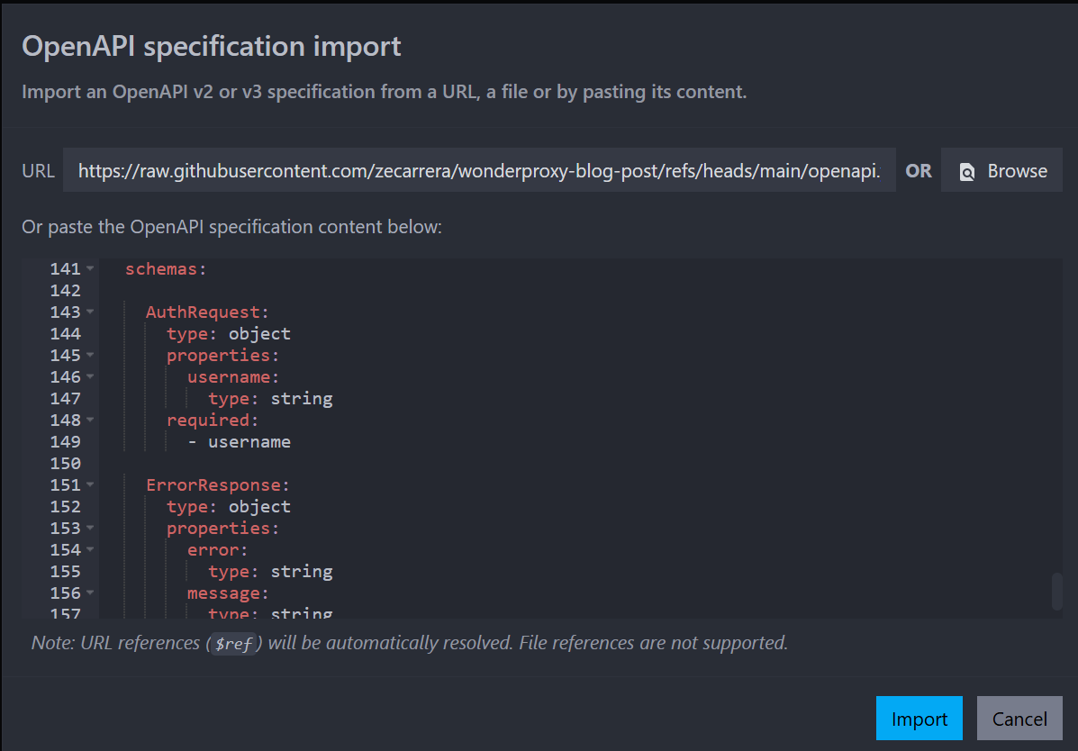Click 'error:' key on line 154
Image resolution: width=1078 pixels, height=751 pixels.
pos(217,549)
